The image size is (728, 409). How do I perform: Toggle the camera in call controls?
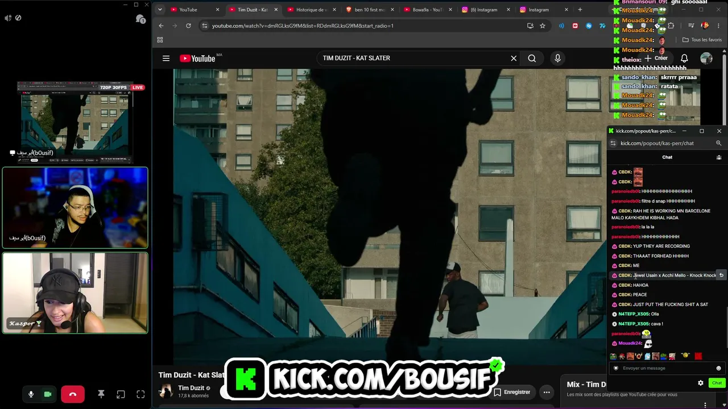pos(48,394)
